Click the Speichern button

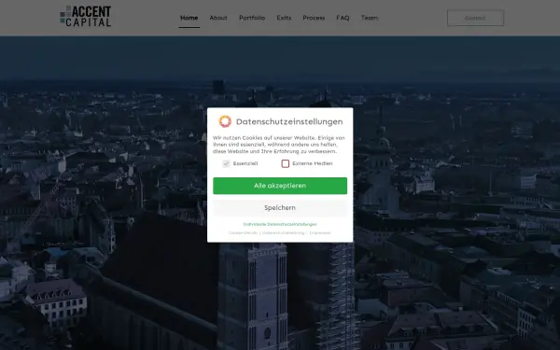coord(280,208)
